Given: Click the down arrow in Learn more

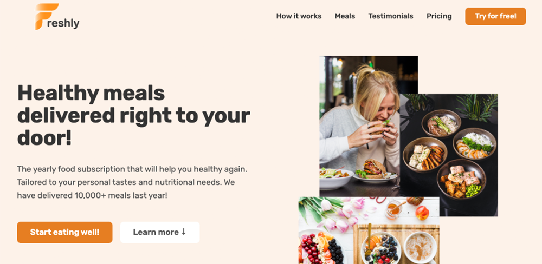Looking at the screenshot, I should tap(184, 232).
